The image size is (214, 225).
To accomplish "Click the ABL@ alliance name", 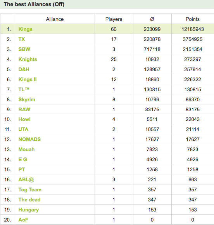I will 26,179.
